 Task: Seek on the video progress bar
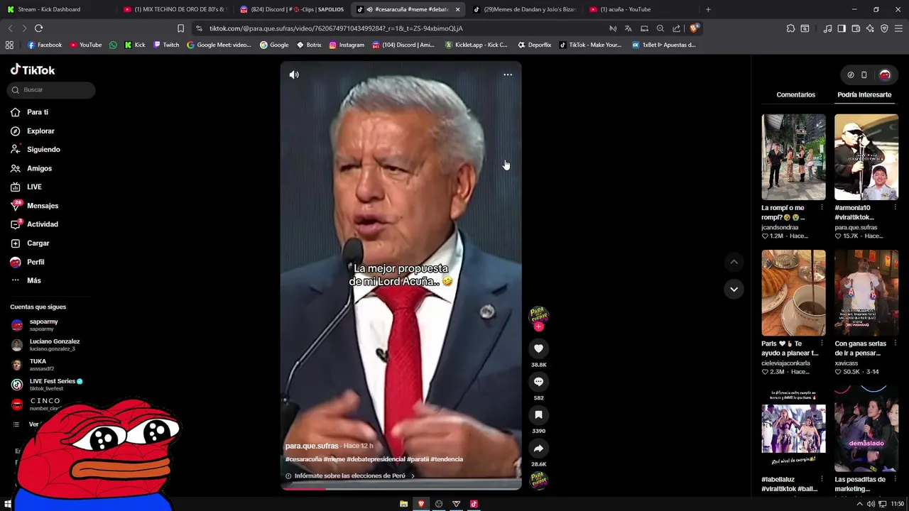(401, 488)
